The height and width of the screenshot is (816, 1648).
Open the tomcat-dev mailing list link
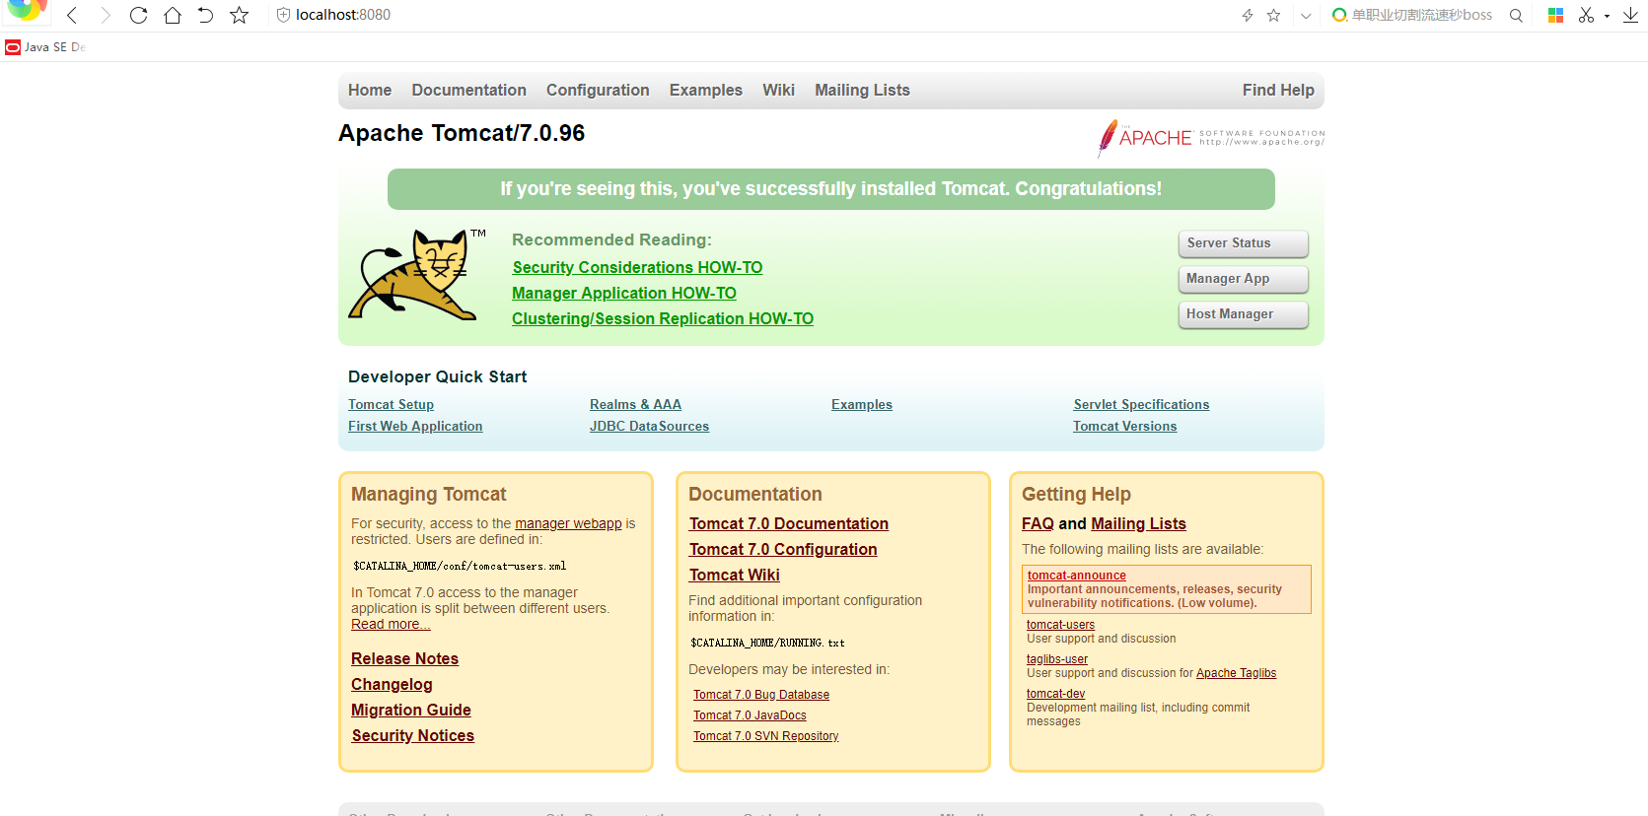tap(1055, 694)
